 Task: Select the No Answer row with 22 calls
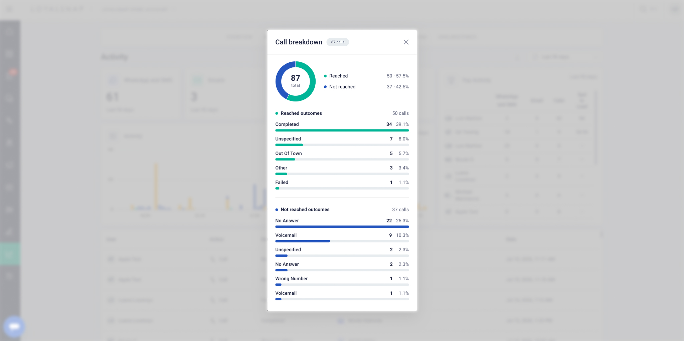click(x=342, y=224)
